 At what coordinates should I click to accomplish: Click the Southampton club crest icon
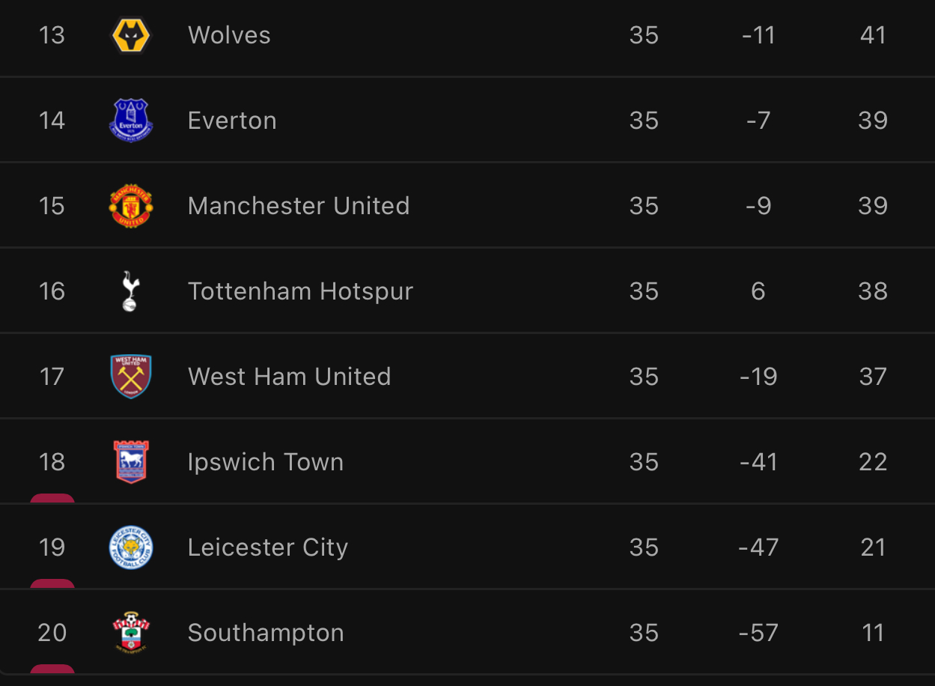point(131,633)
